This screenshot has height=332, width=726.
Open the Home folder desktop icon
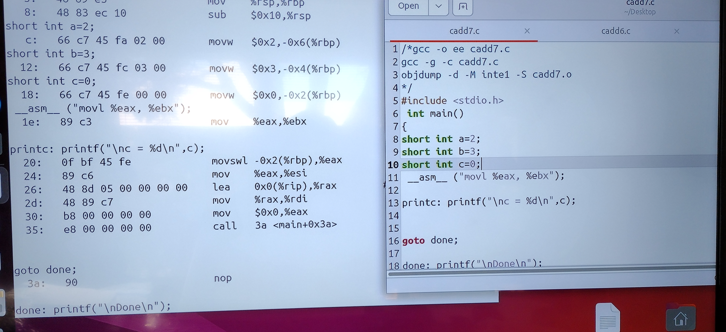pyautogui.click(x=680, y=318)
